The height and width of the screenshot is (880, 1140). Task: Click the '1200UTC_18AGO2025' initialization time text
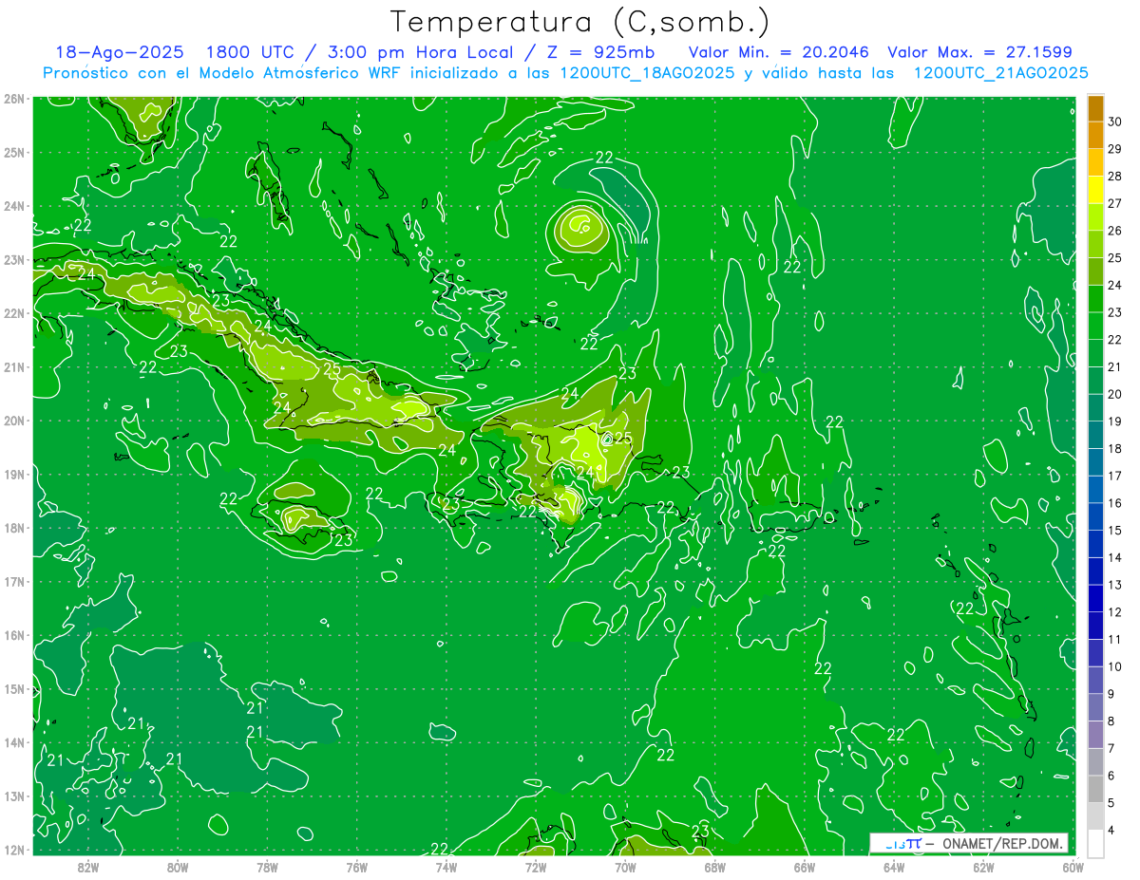648,73
